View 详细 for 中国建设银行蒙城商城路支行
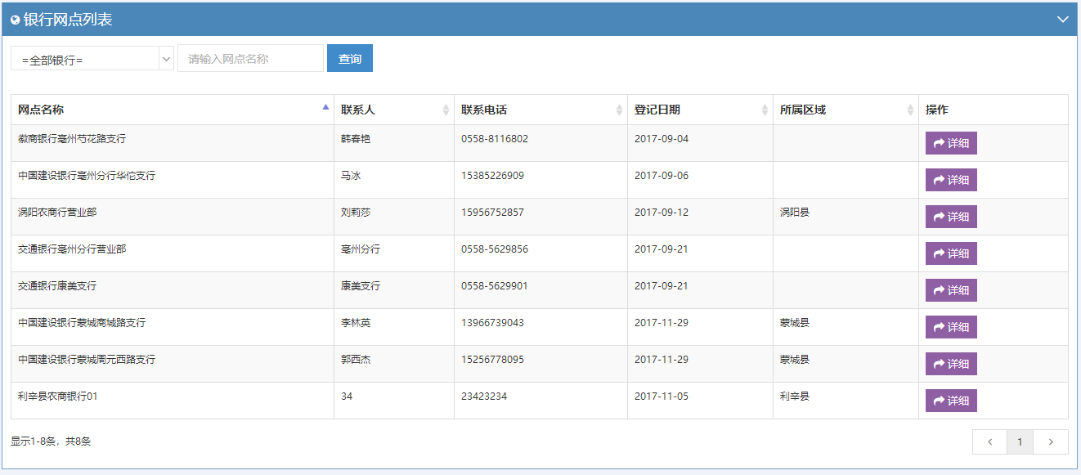 click(x=951, y=327)
